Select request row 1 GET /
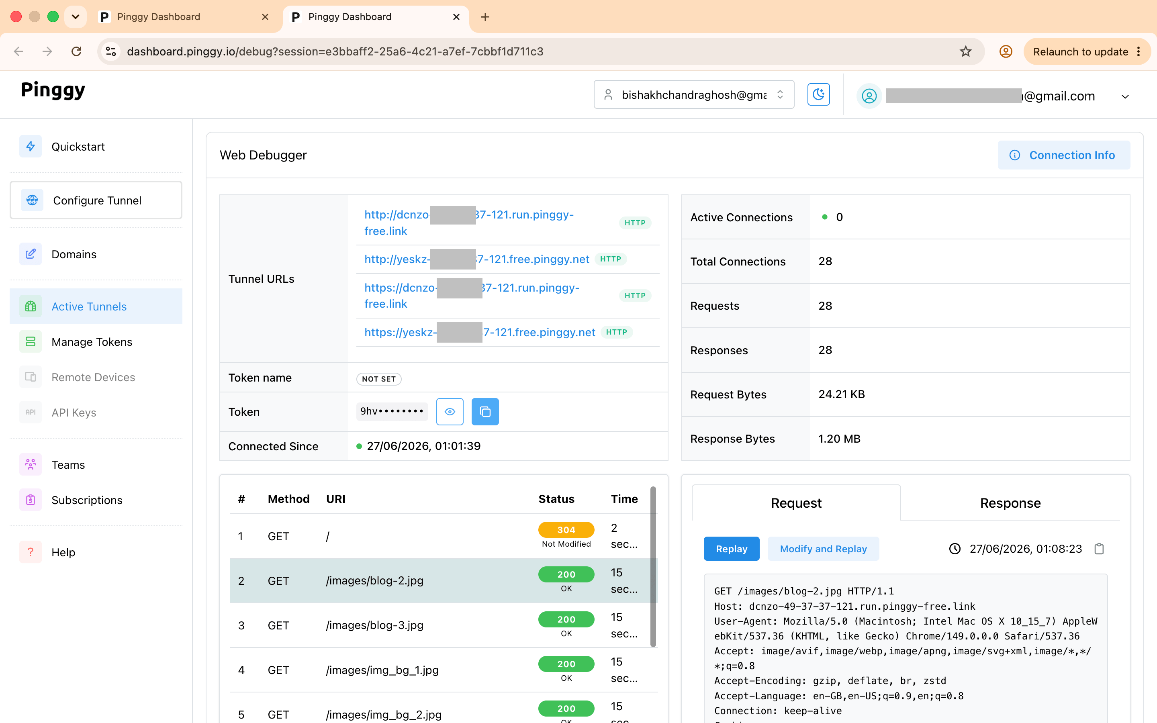This screenshot has height=723, width=1157. click(443, 535)
